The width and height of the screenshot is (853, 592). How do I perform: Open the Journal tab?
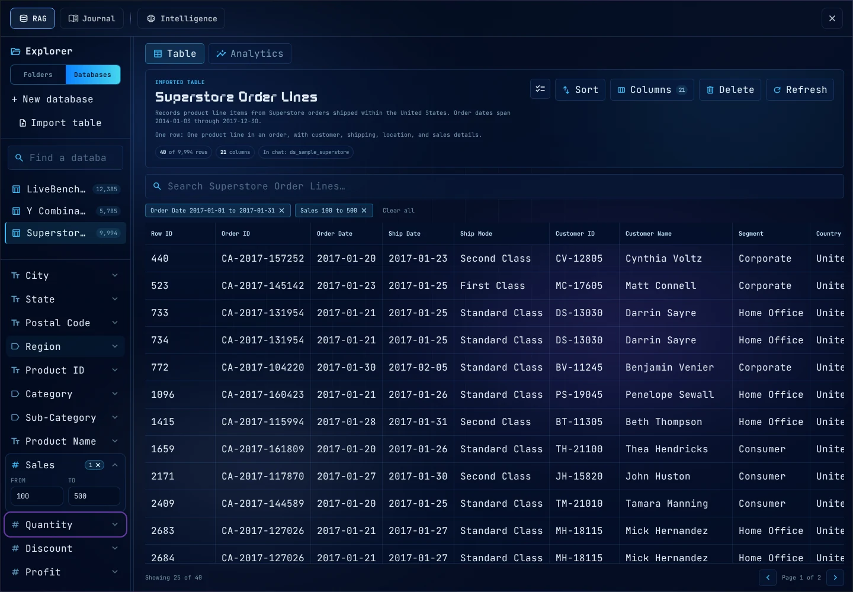92,18
